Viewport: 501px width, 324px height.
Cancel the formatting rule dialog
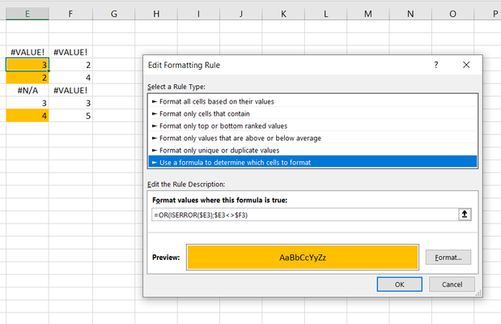point(452,284)
